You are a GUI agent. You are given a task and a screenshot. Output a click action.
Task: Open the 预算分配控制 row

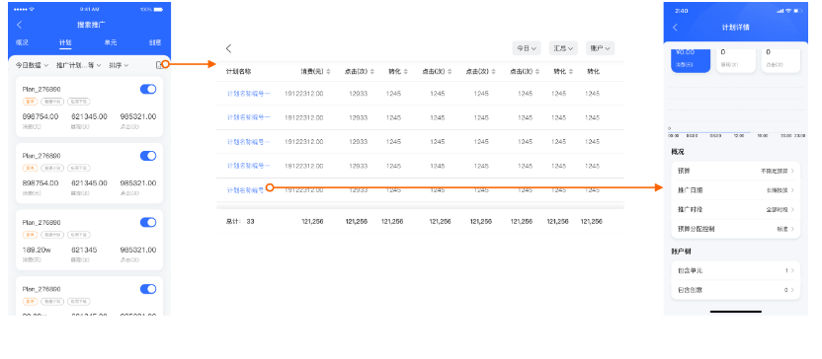[735, 229]
